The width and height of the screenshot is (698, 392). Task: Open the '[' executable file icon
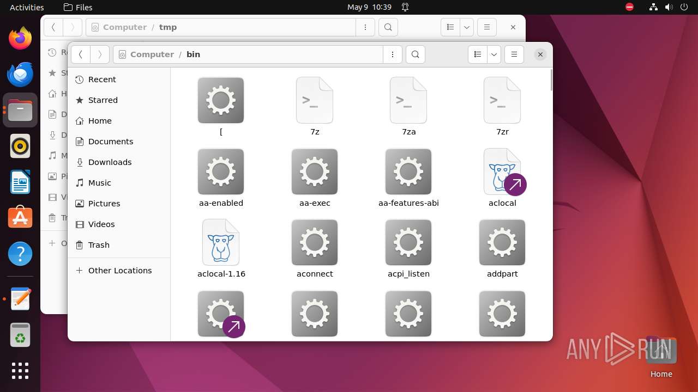[x=221, y=100]
